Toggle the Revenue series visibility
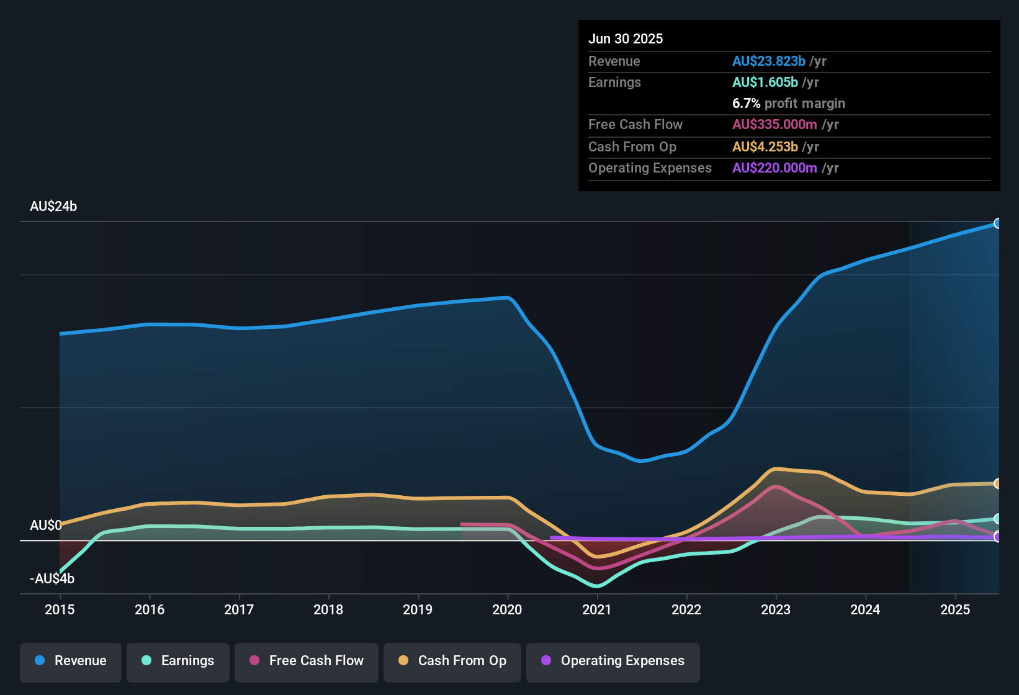The image size is (1019, 695). (x=70, y=661)
